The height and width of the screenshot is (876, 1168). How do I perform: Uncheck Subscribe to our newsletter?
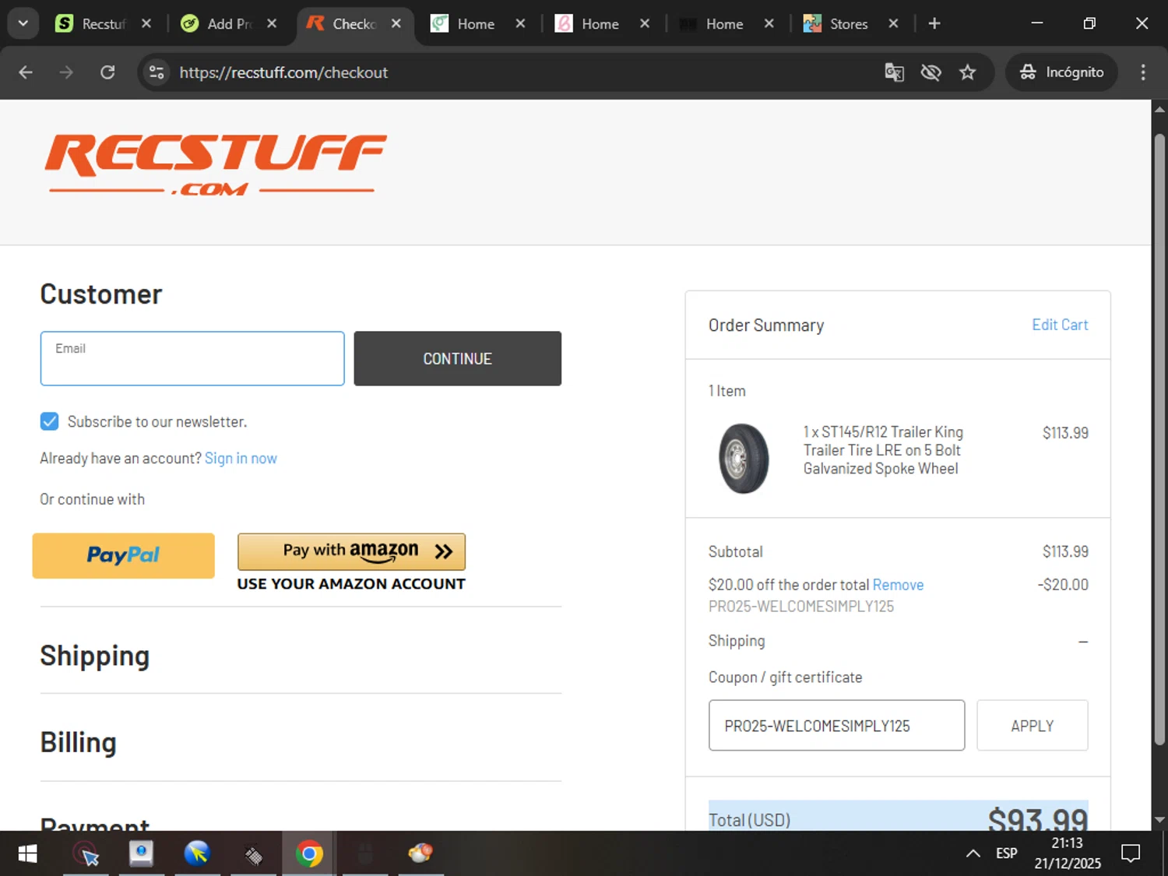coord(49,421)
